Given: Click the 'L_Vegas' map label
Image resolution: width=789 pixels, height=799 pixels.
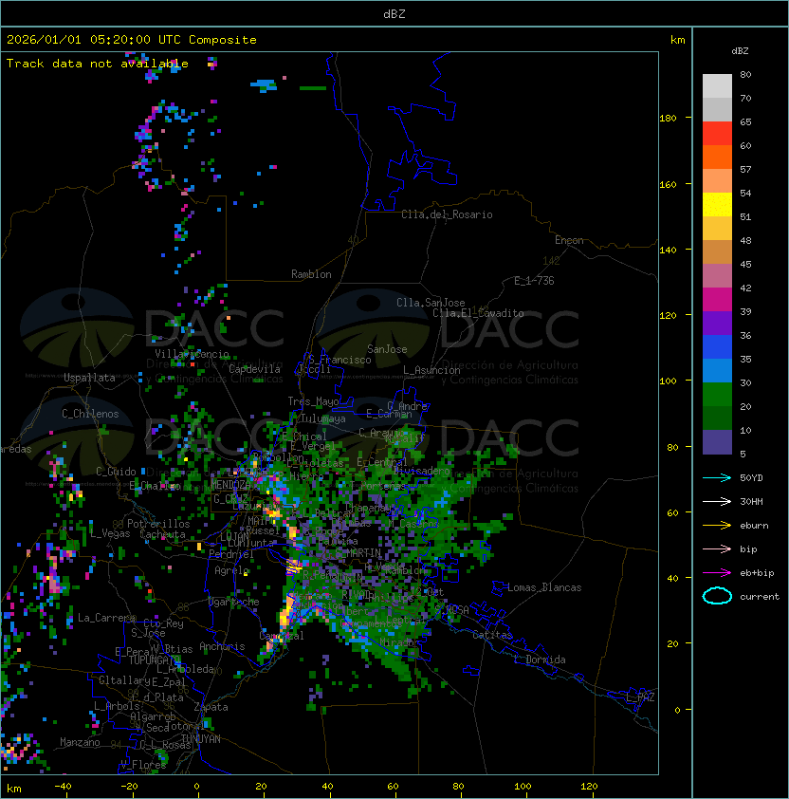Looking at the screenshot, I should coord(110,533).
